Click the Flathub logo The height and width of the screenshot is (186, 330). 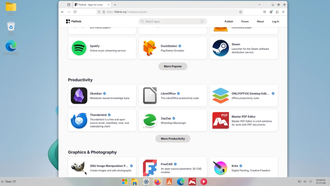[74, 21]
